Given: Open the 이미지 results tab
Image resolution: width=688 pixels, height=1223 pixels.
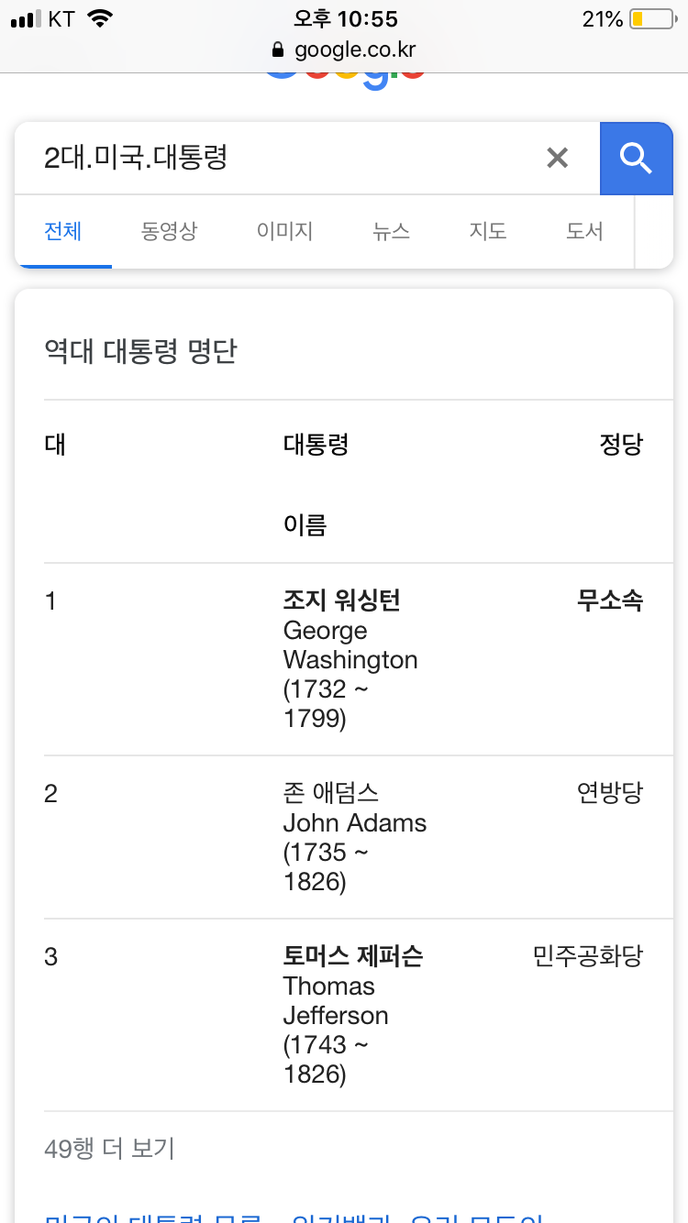Looking at the screenshot, I should 284,231.
